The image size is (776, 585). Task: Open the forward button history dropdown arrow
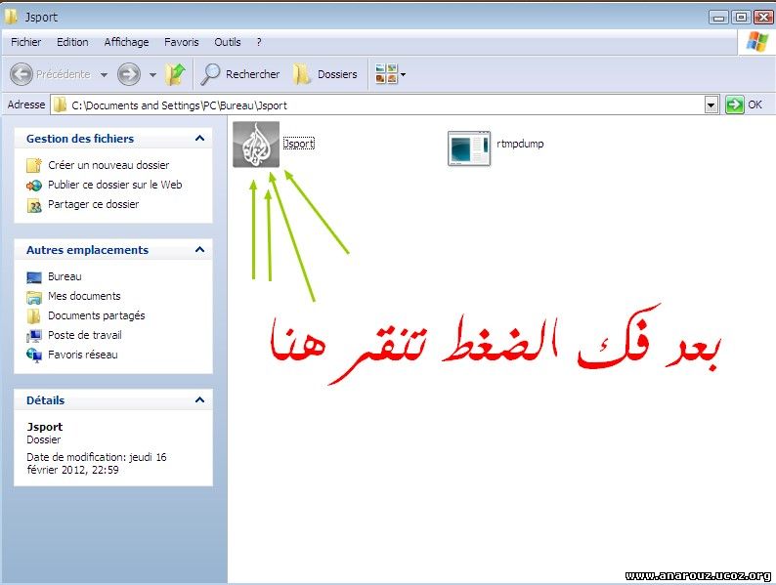152,74
